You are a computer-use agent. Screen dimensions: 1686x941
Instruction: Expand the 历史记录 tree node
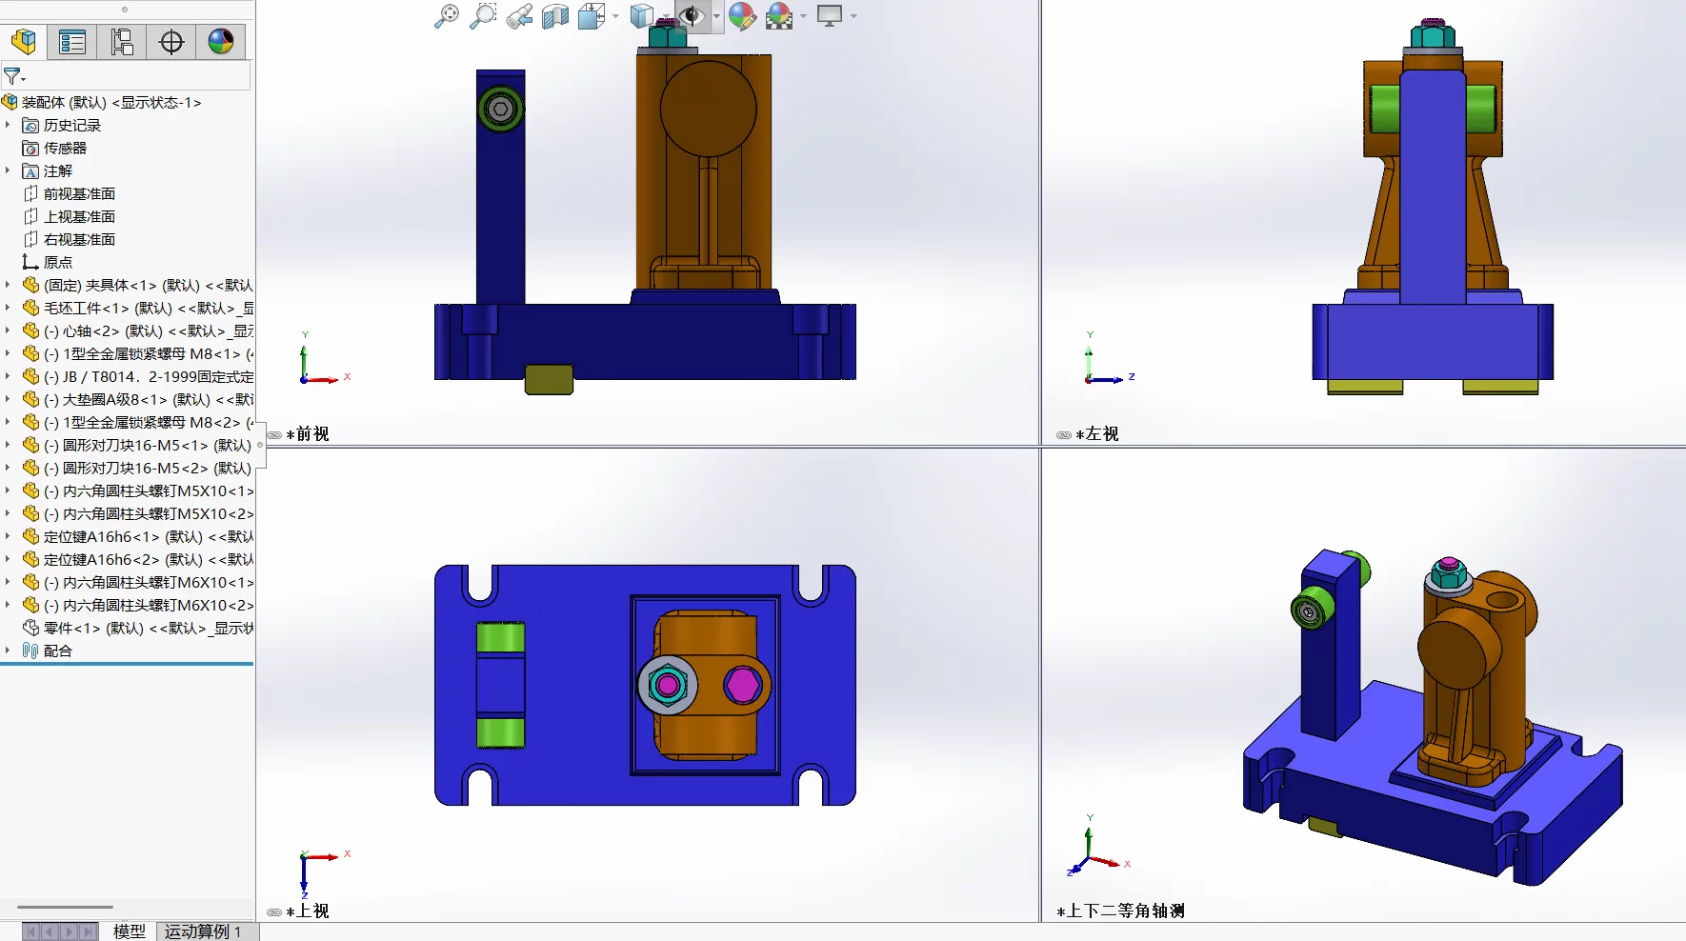click(8, 125)
